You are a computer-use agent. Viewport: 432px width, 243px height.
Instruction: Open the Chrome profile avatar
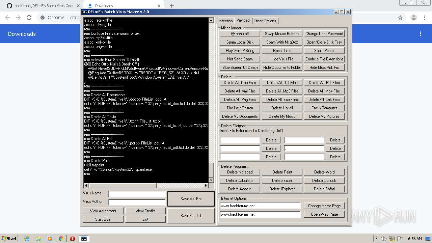click(x=413, y=18)
